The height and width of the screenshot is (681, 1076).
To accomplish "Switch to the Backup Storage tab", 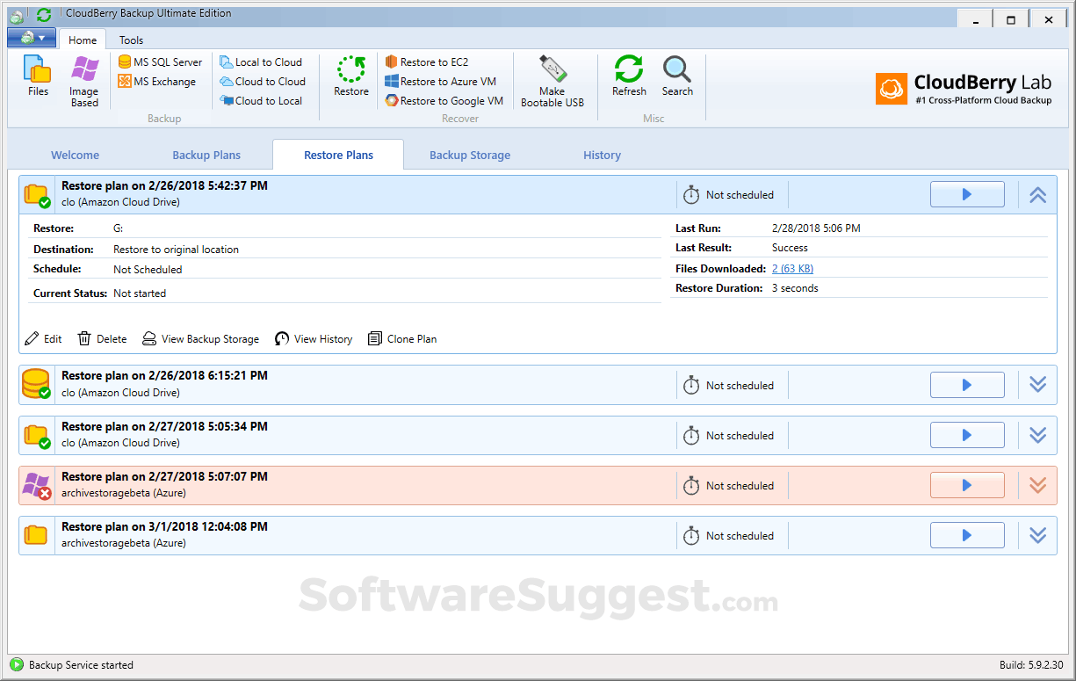I will pos(470,156).
